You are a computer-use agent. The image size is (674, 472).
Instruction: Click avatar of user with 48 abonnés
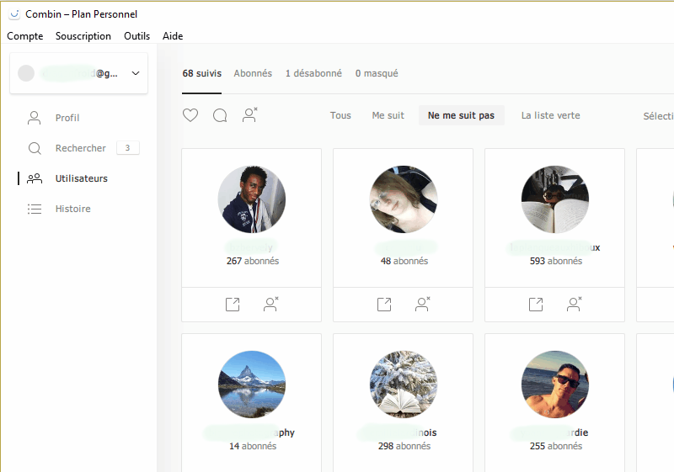point(404,199)
